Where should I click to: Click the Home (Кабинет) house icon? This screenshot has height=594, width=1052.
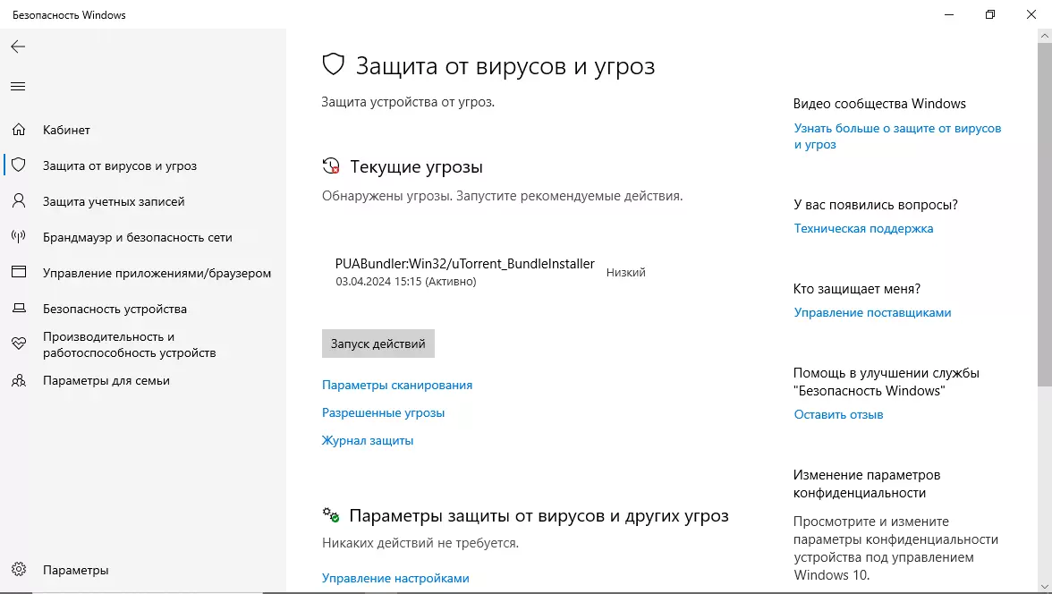(x=19, y=130)
